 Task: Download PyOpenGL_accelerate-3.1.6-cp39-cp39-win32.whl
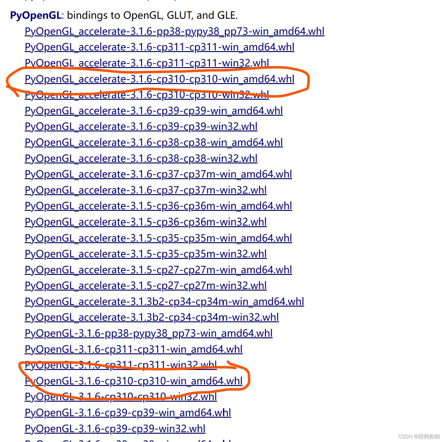point(141,127)
